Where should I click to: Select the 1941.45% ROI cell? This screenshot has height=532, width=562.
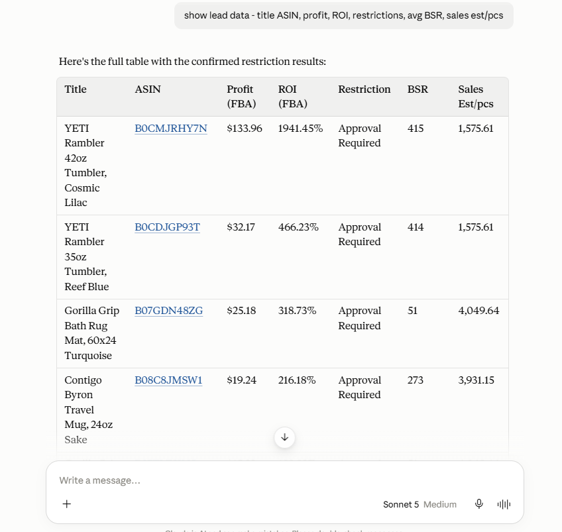(x=300, y=129)
